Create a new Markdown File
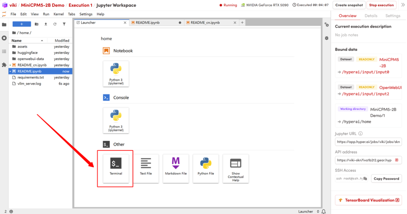Screen dimensions: 407x214 [176, 169]
